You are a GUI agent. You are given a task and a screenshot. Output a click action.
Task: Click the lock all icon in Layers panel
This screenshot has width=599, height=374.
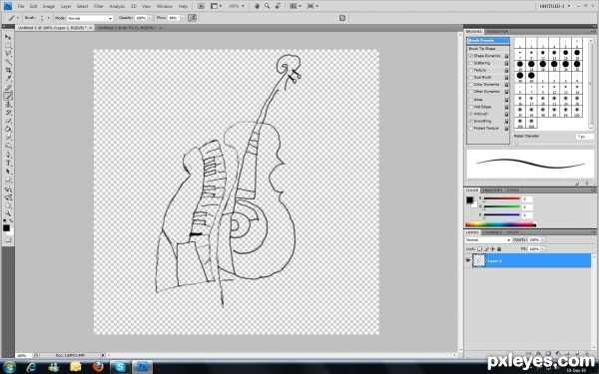pyautogui.click(x=499, y=248)
